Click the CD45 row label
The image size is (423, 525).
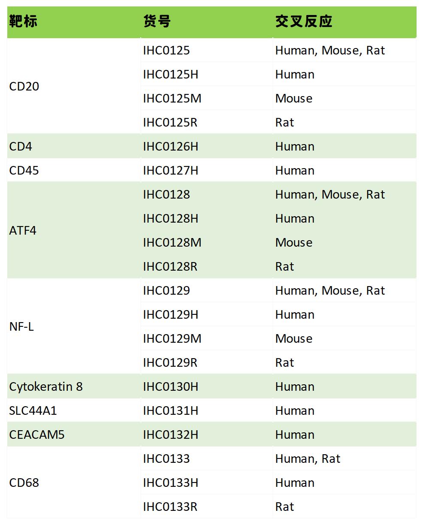24,171
